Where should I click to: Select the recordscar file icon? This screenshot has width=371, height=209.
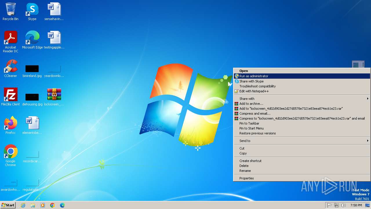(32, 157)
